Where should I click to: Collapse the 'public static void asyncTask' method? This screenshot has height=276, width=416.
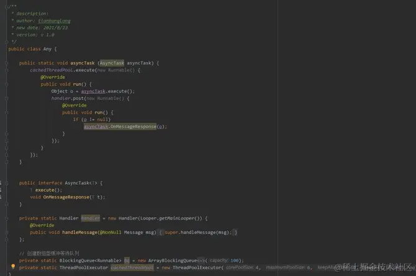[x=6, y=63]
